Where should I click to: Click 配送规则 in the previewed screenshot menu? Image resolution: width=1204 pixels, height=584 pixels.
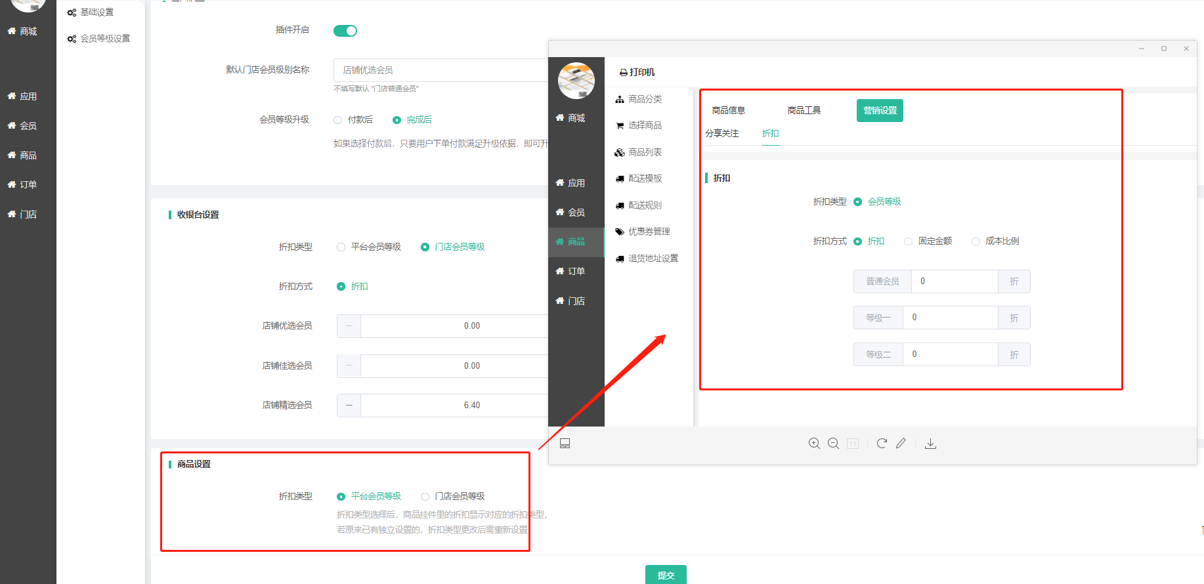click(x=639, y=205)
